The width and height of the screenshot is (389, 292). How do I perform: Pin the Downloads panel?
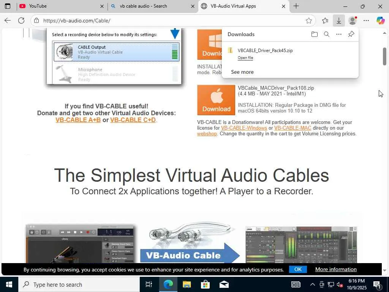(351, 34)
